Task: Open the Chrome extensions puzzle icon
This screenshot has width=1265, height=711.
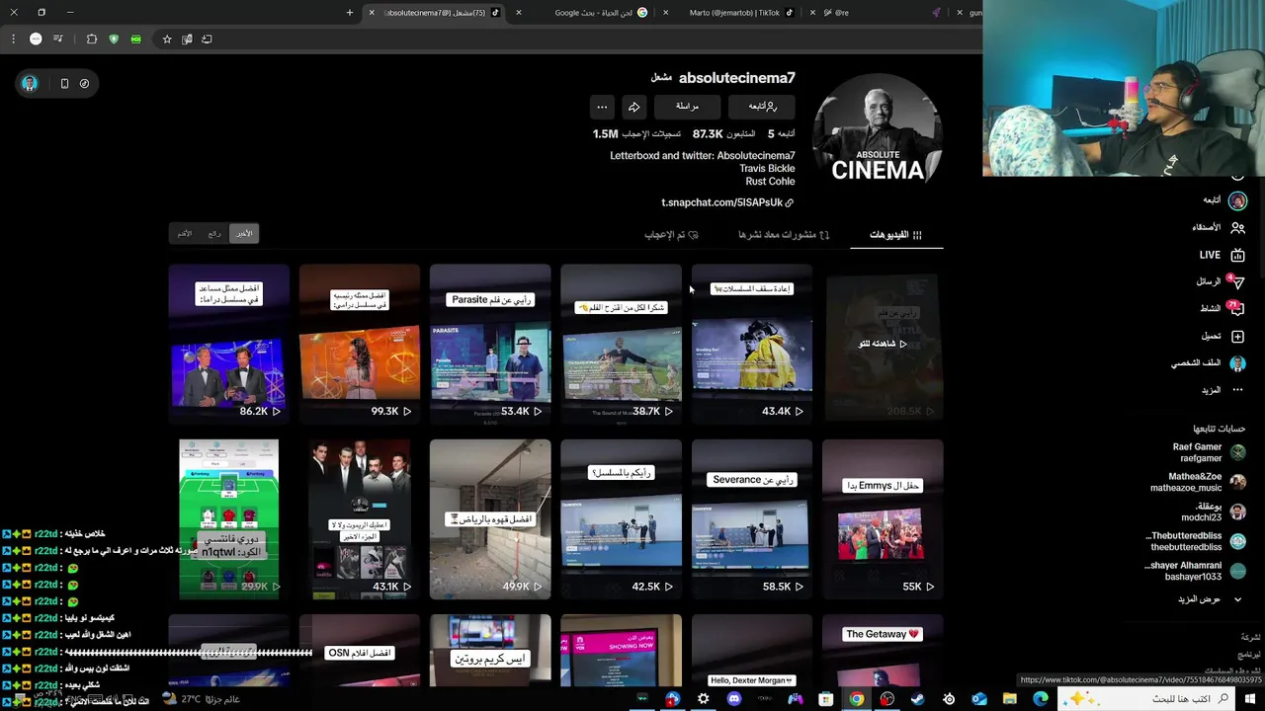Action: point(92,39)
